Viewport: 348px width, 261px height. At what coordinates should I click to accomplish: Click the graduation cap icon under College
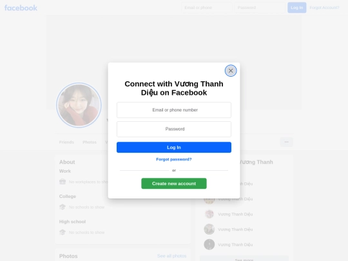point(63,207)
